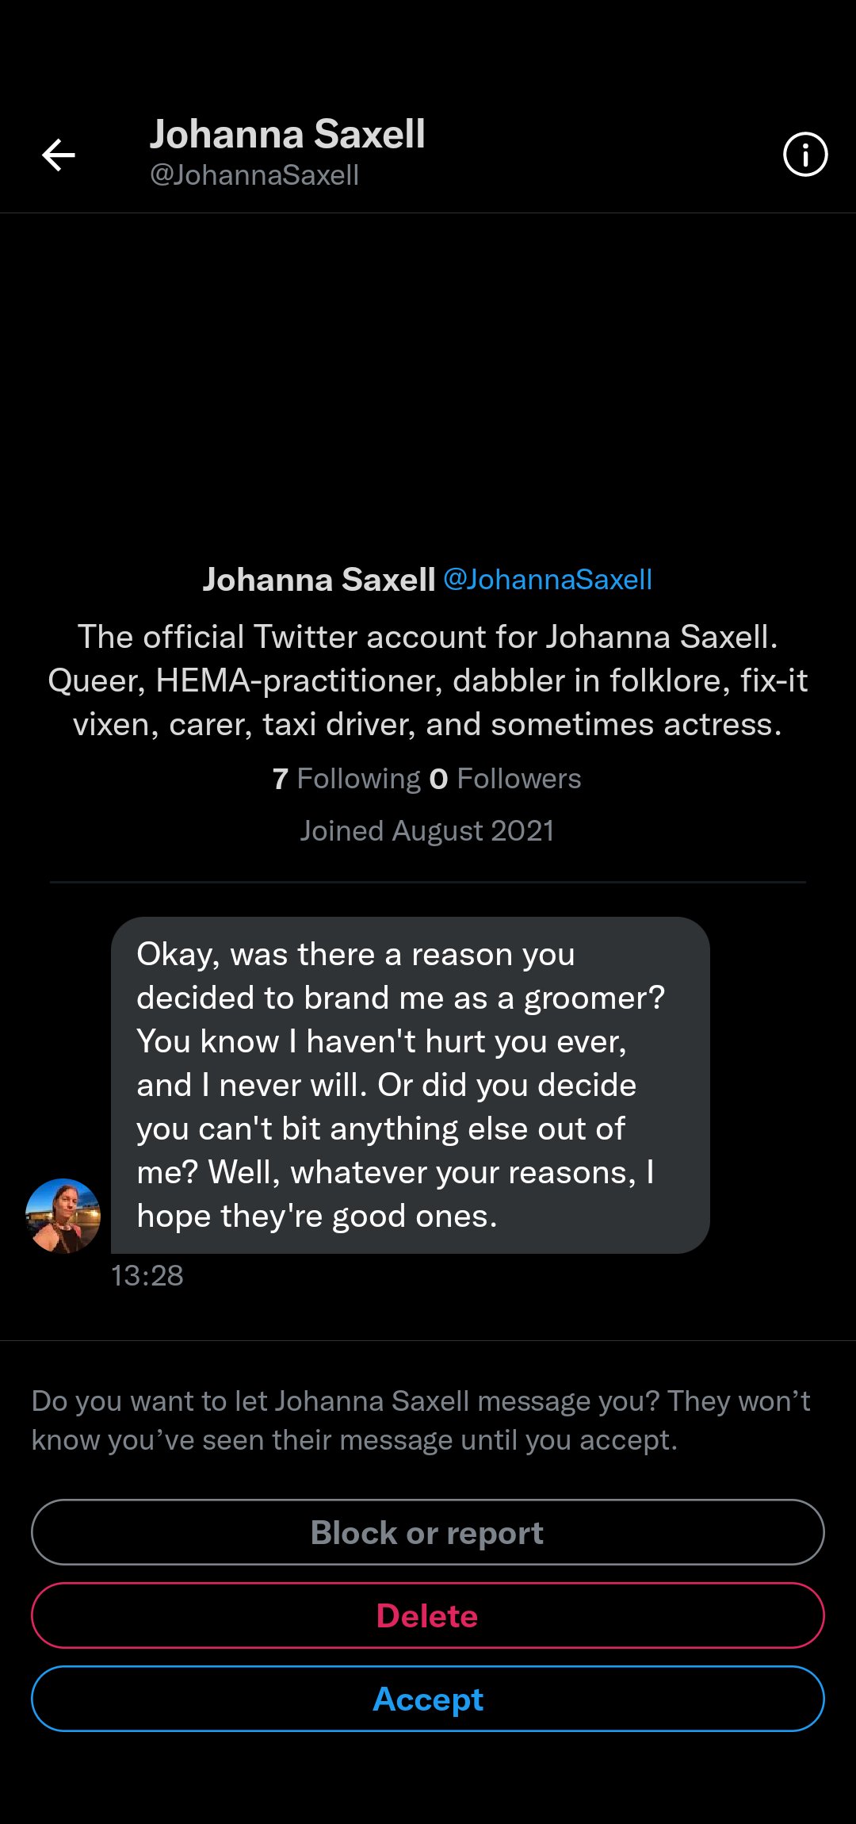Tap the Joined August 2021 text
The image size is (856, 1824).
(x=427, y=831)
